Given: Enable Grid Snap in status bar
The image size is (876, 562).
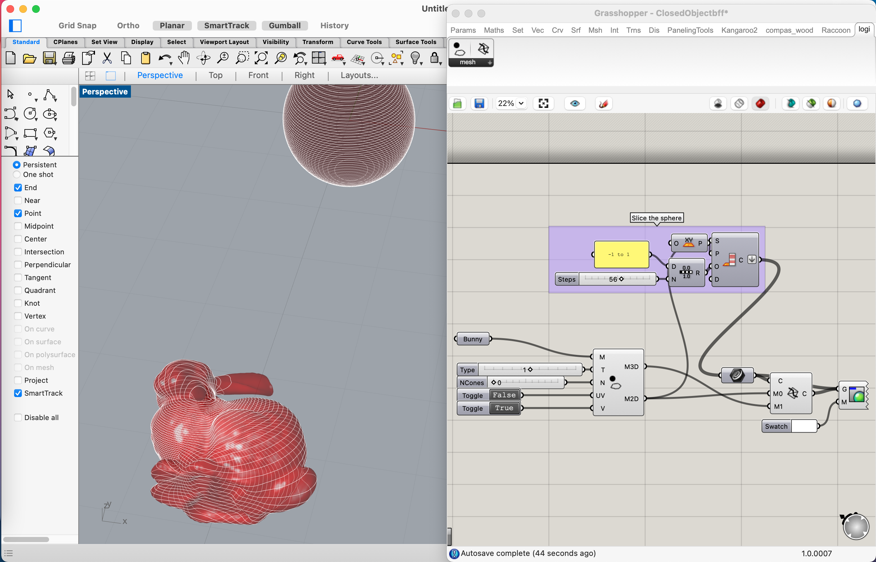Looking at the screenshot, I should point(77,26).
